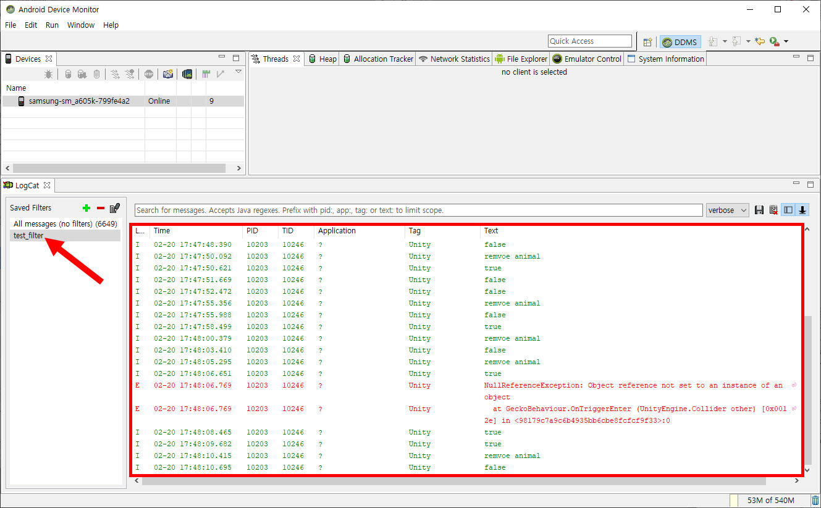Image resolution: width=821 pixels, height=508 pixels.
Task: Click the LogCat message search field
Action: (x=418, y=210)
